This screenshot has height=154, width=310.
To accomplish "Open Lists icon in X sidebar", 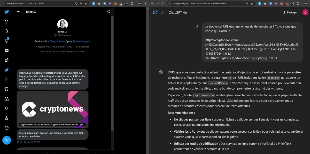I will pyautogui.click(x=6, y=80).
